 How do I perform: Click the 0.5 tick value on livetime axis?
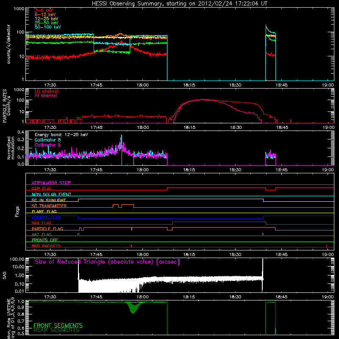click(21, 333)
